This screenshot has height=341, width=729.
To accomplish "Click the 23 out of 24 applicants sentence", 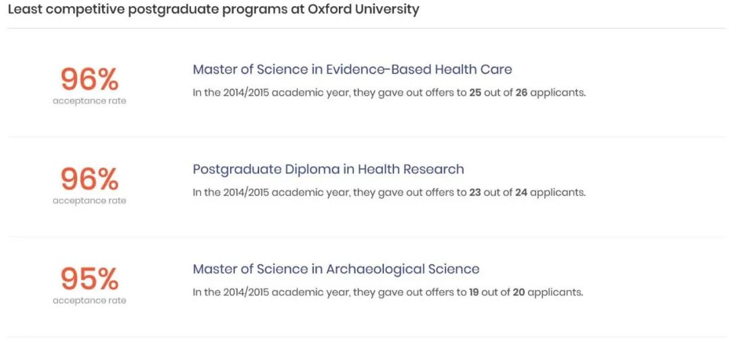I will tap(389, 192).
